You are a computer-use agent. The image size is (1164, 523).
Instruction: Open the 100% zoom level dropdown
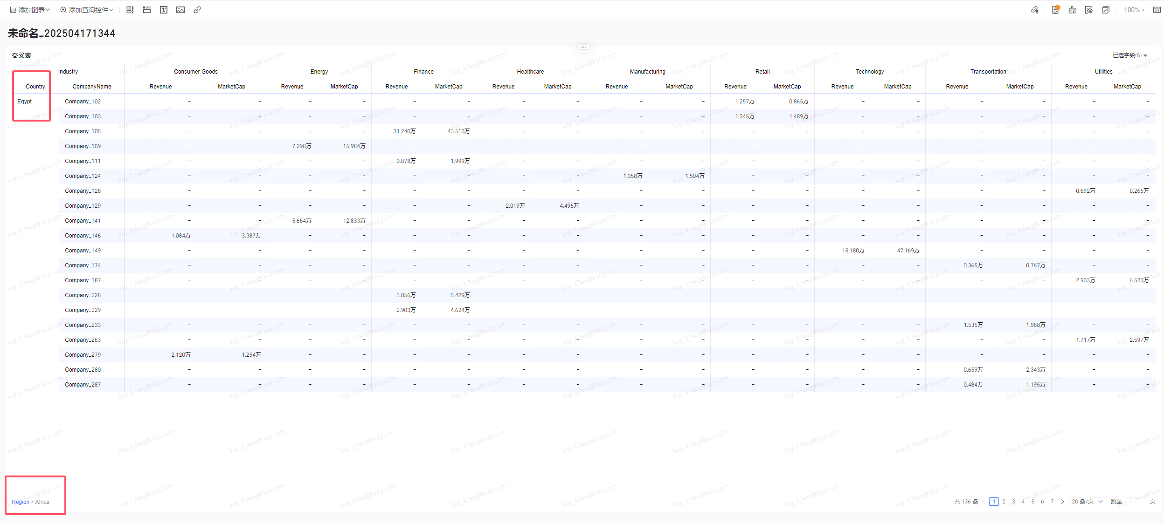pos(1134,10)
